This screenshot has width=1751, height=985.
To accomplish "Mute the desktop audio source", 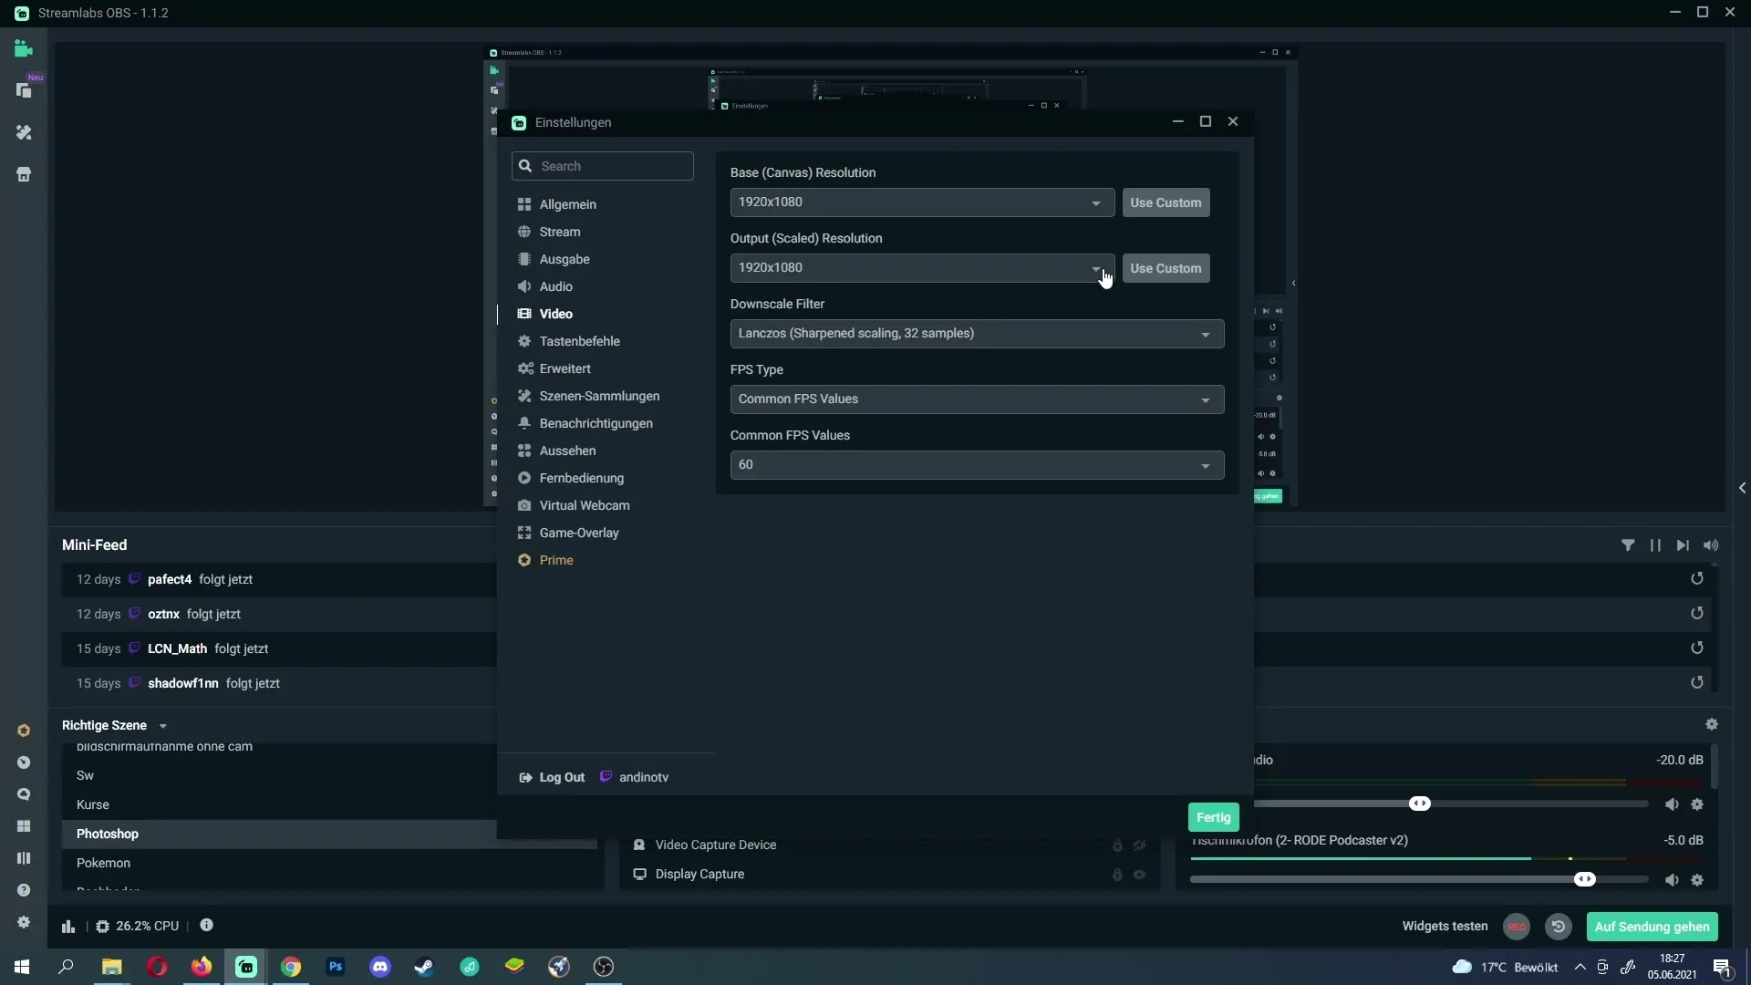I will [1672, 804].
